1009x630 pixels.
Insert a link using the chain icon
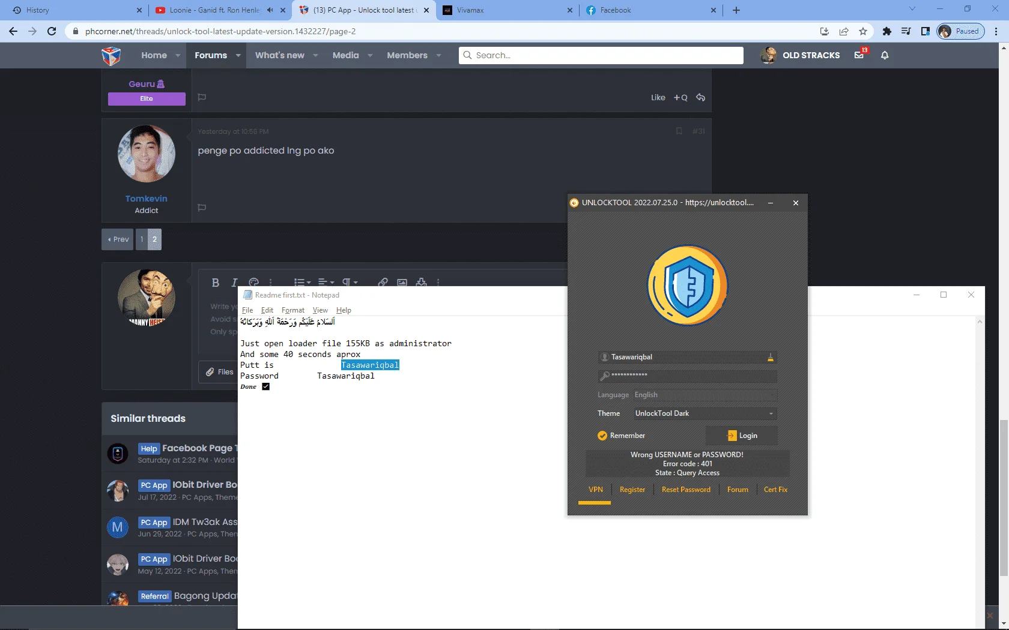click(383, 282)
